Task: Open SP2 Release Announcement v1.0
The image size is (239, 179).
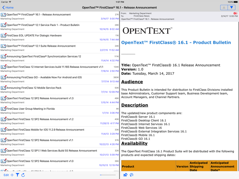Action: click(x=59, y=163)
